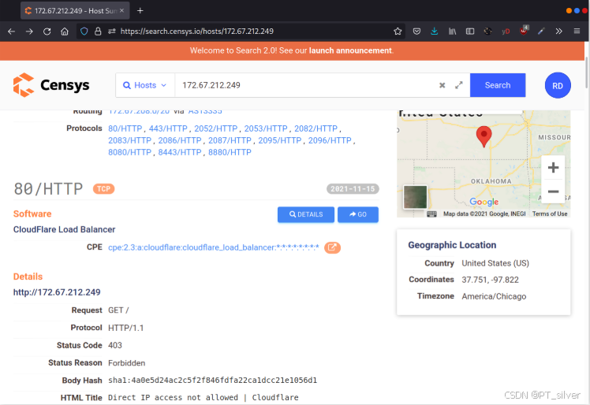Switch map to satellite view thumbnail
The image size is (590, 405).
[x=415, y=197]
